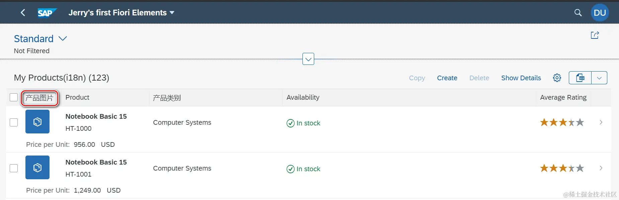619x200 pixels.
Task: Click the share icon
Action: pyautogui.click(x=595, y=35)
